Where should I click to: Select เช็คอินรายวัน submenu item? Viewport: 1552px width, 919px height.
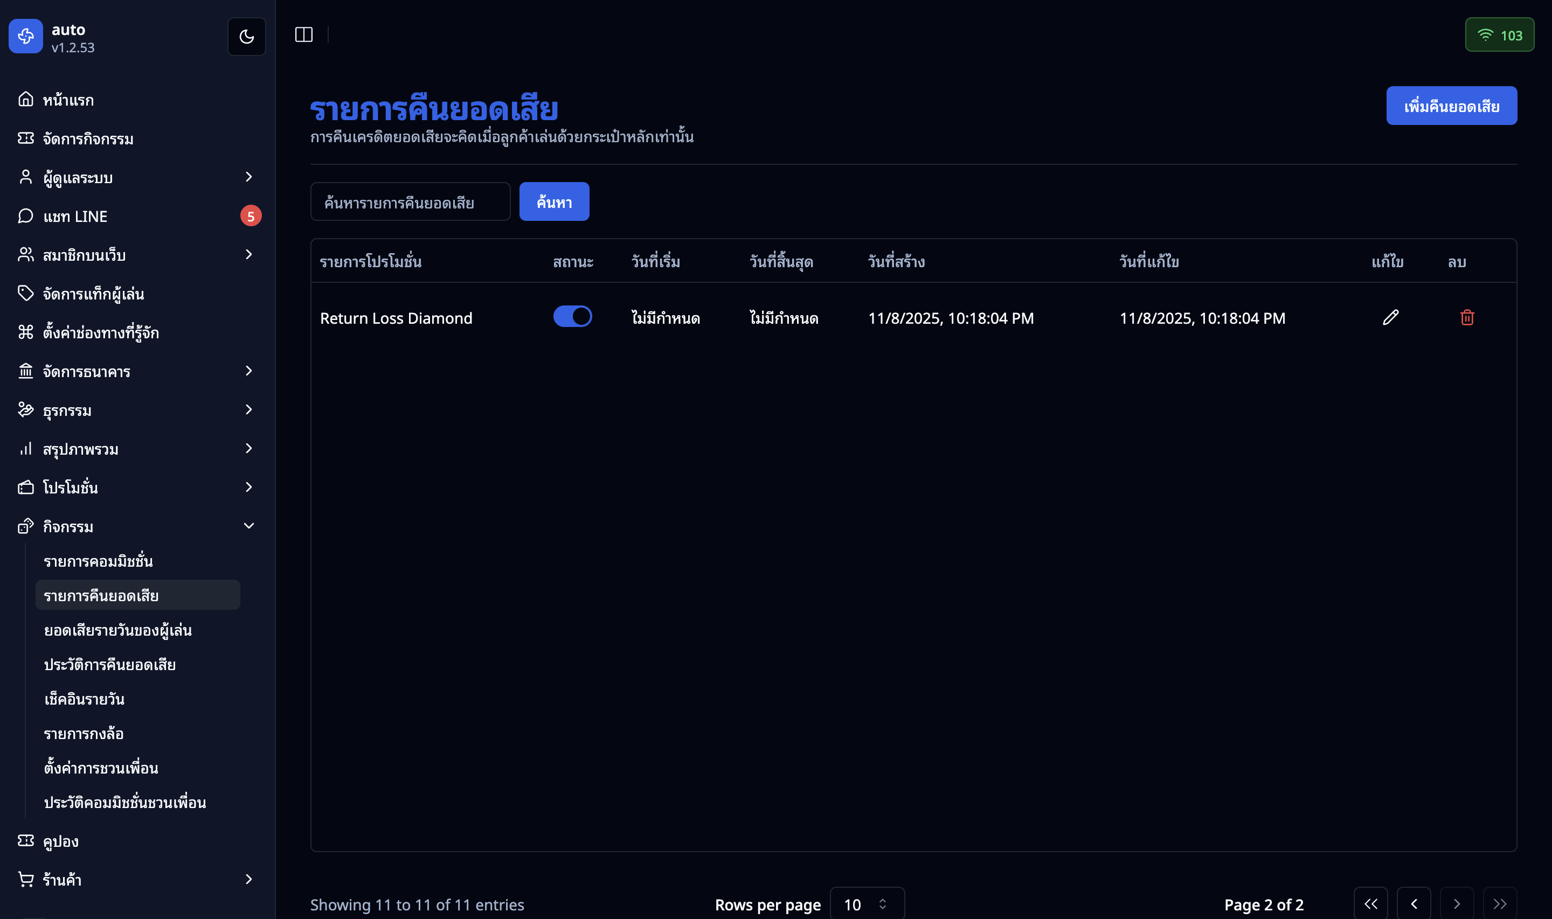[85, 699]
